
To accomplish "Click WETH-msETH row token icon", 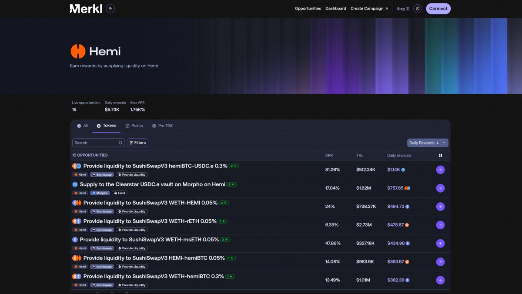I will (75, 240).
